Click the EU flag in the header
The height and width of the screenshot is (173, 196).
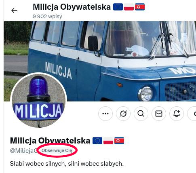pos(118,7)
